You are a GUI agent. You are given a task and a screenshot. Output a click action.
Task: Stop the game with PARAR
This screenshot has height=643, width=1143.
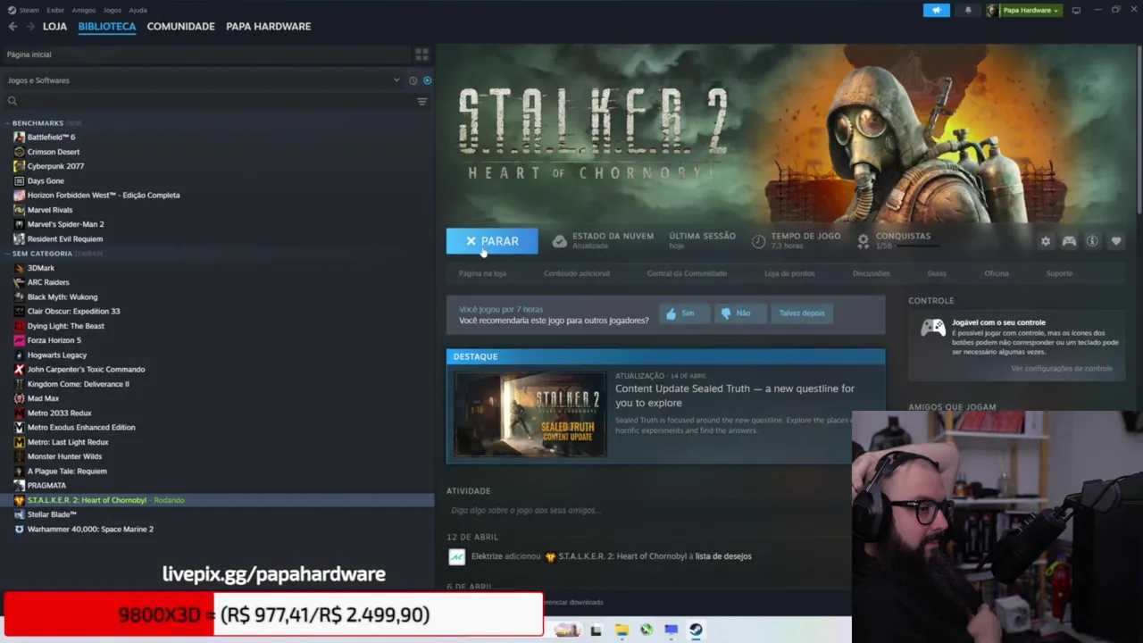(x=492, y=241)
